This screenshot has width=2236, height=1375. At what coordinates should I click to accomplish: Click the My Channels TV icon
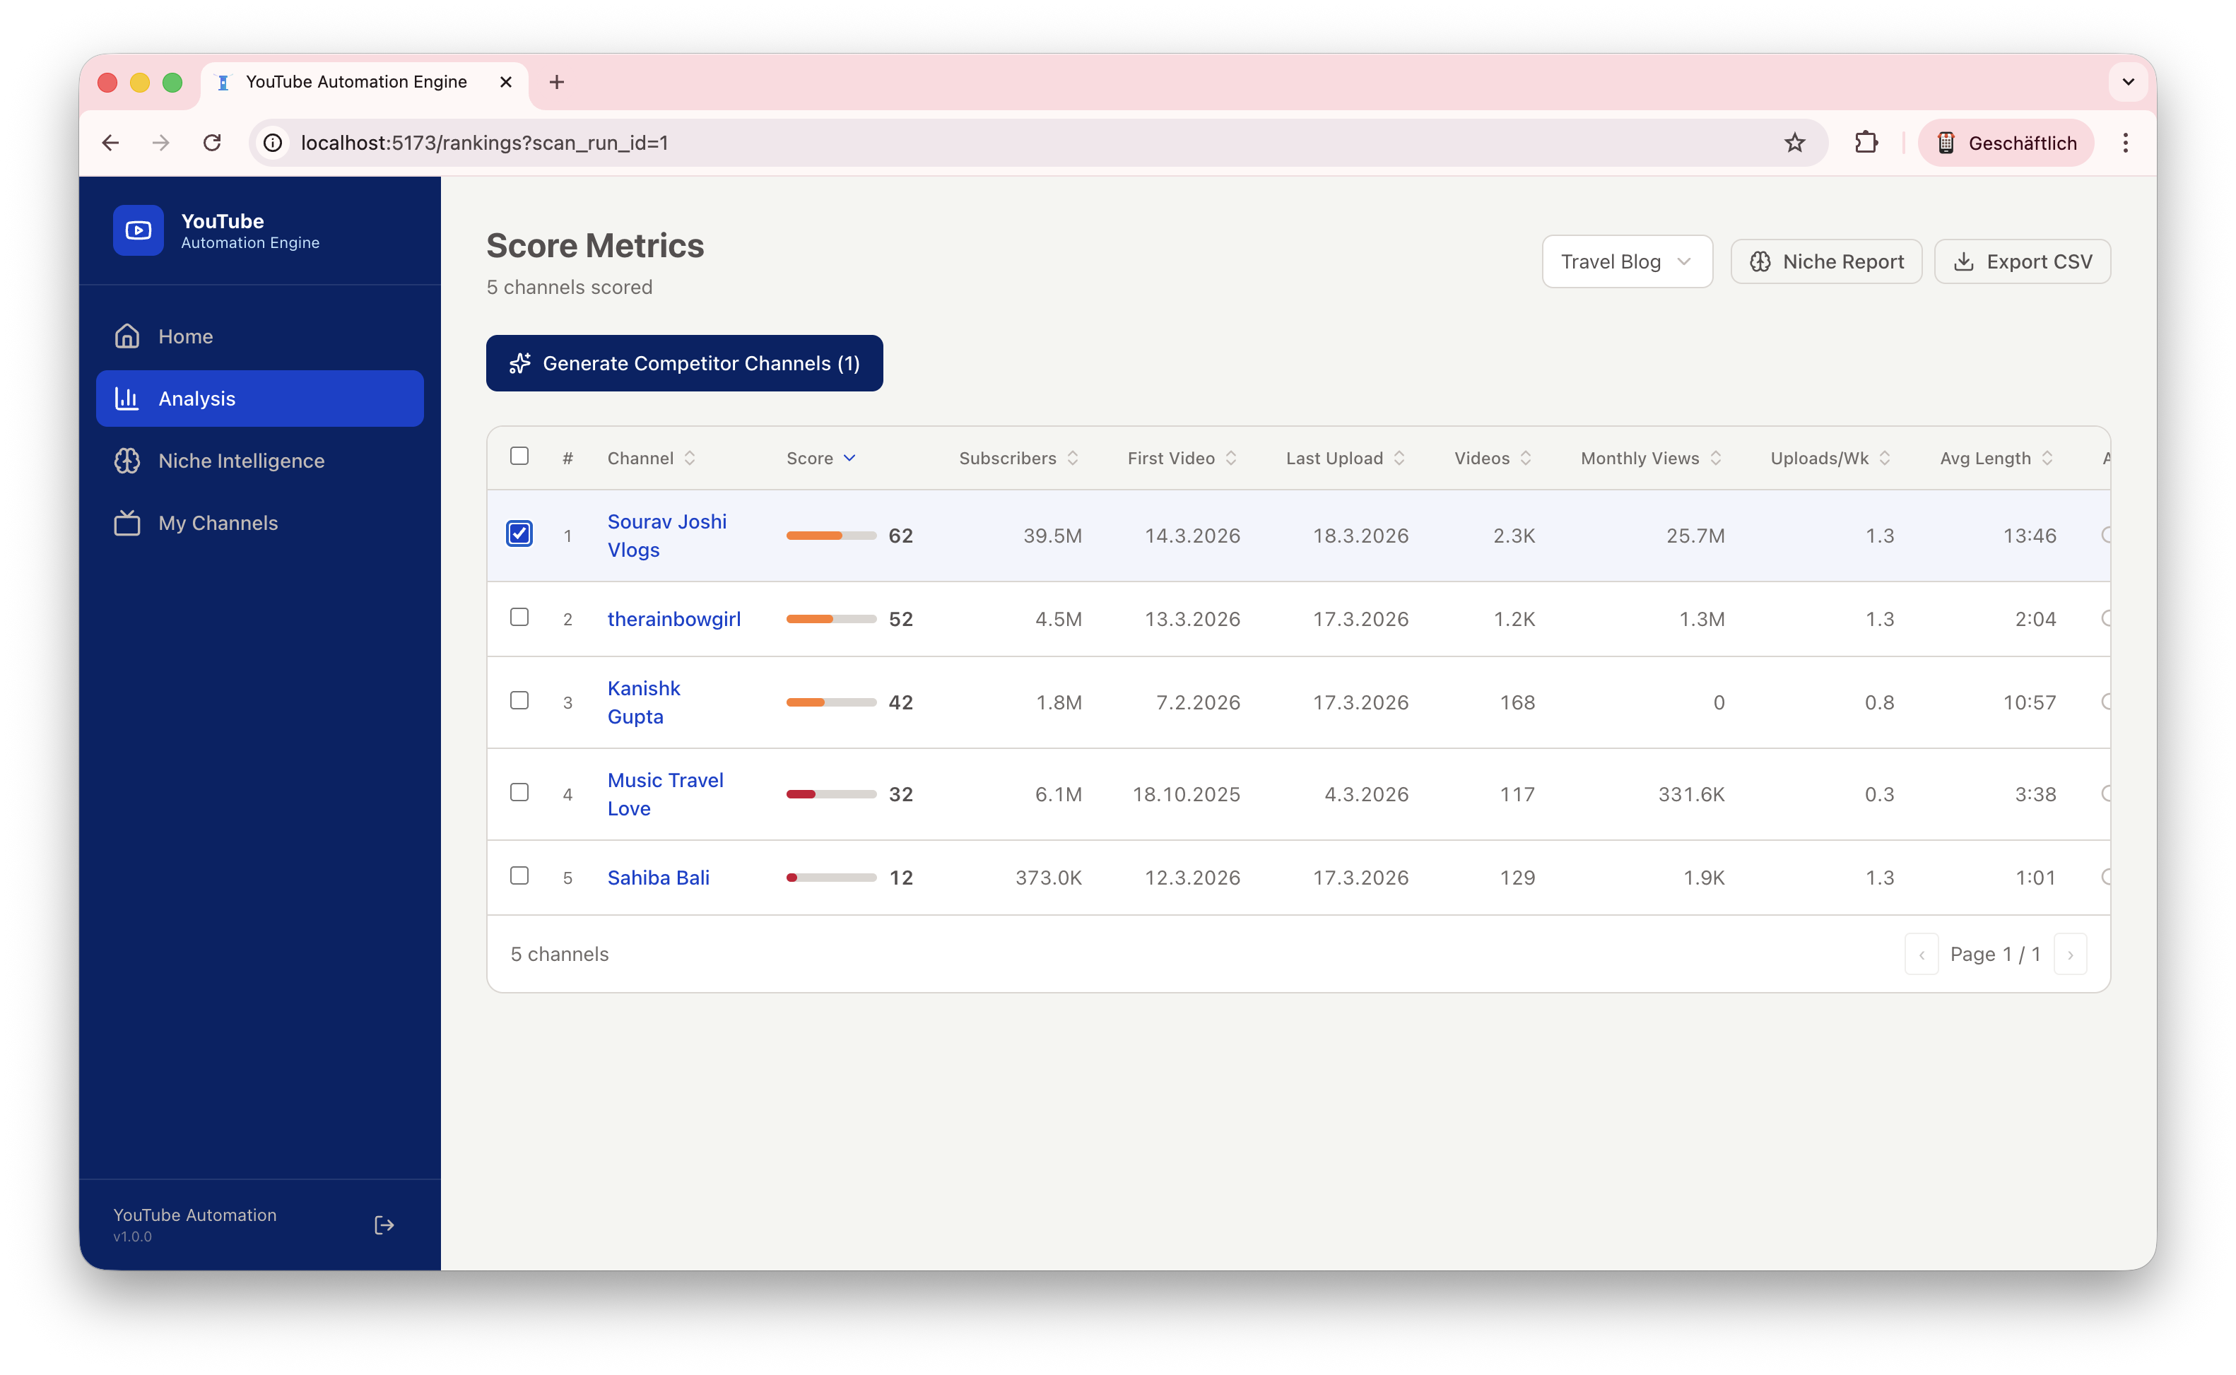tap(127, 523)
